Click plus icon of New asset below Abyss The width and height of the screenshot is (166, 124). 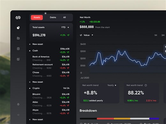coord(30,120)
